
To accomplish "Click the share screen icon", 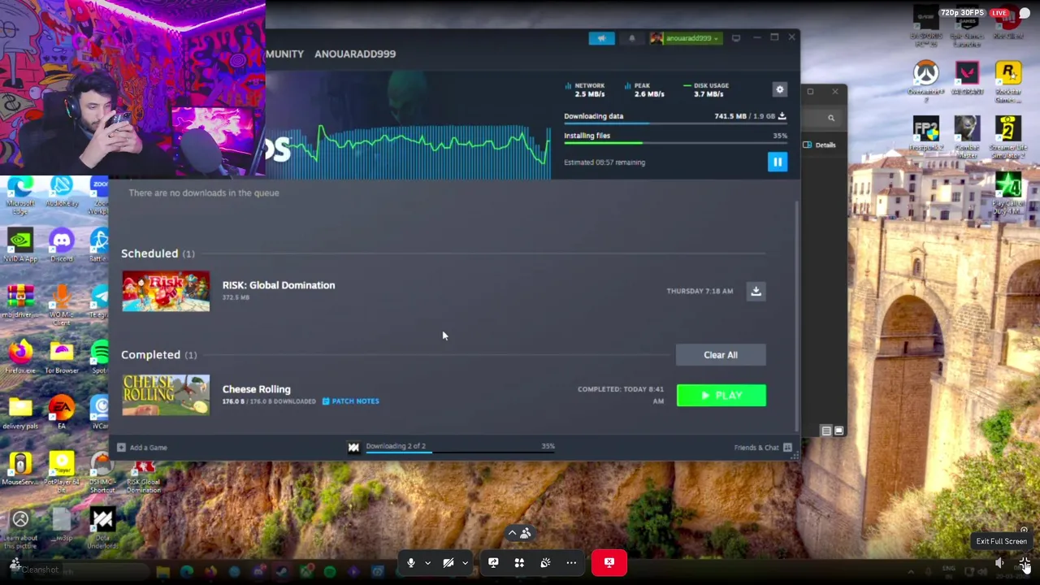I will (x=493, y=562).
